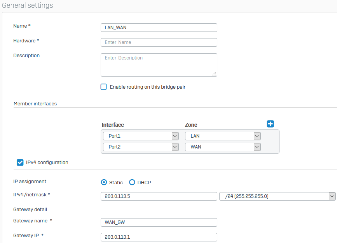Add a new member interface row
Image resolution: width=337 pixels, height=243 pixels.
[270, 124]
